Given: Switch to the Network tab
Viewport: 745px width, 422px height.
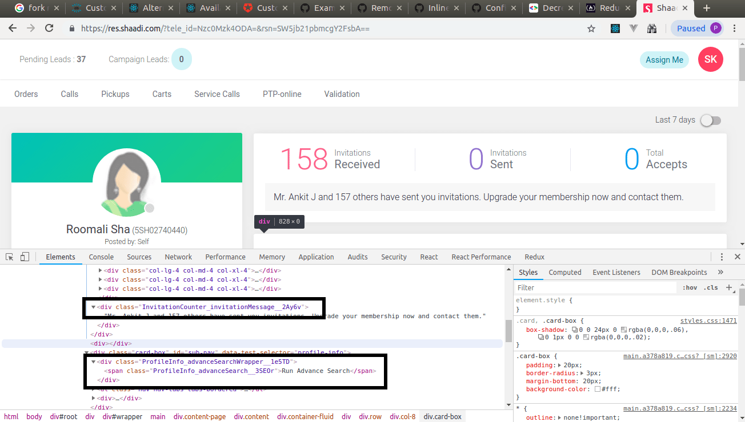Looking at the screenshot, I should (x=178, y=257).
